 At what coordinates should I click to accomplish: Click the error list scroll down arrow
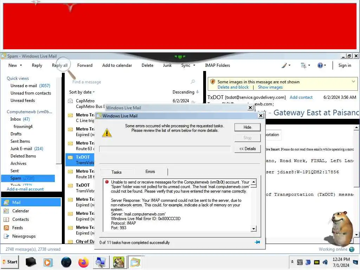point(253,229)
